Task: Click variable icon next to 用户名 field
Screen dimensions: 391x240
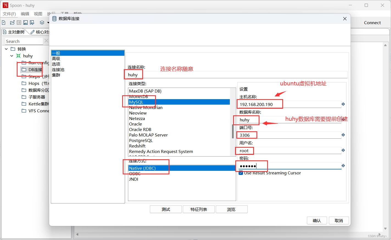Action: (343, 150)
